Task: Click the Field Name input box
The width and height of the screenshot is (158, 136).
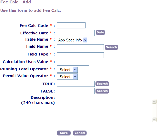Action: [x=80, y=47]
